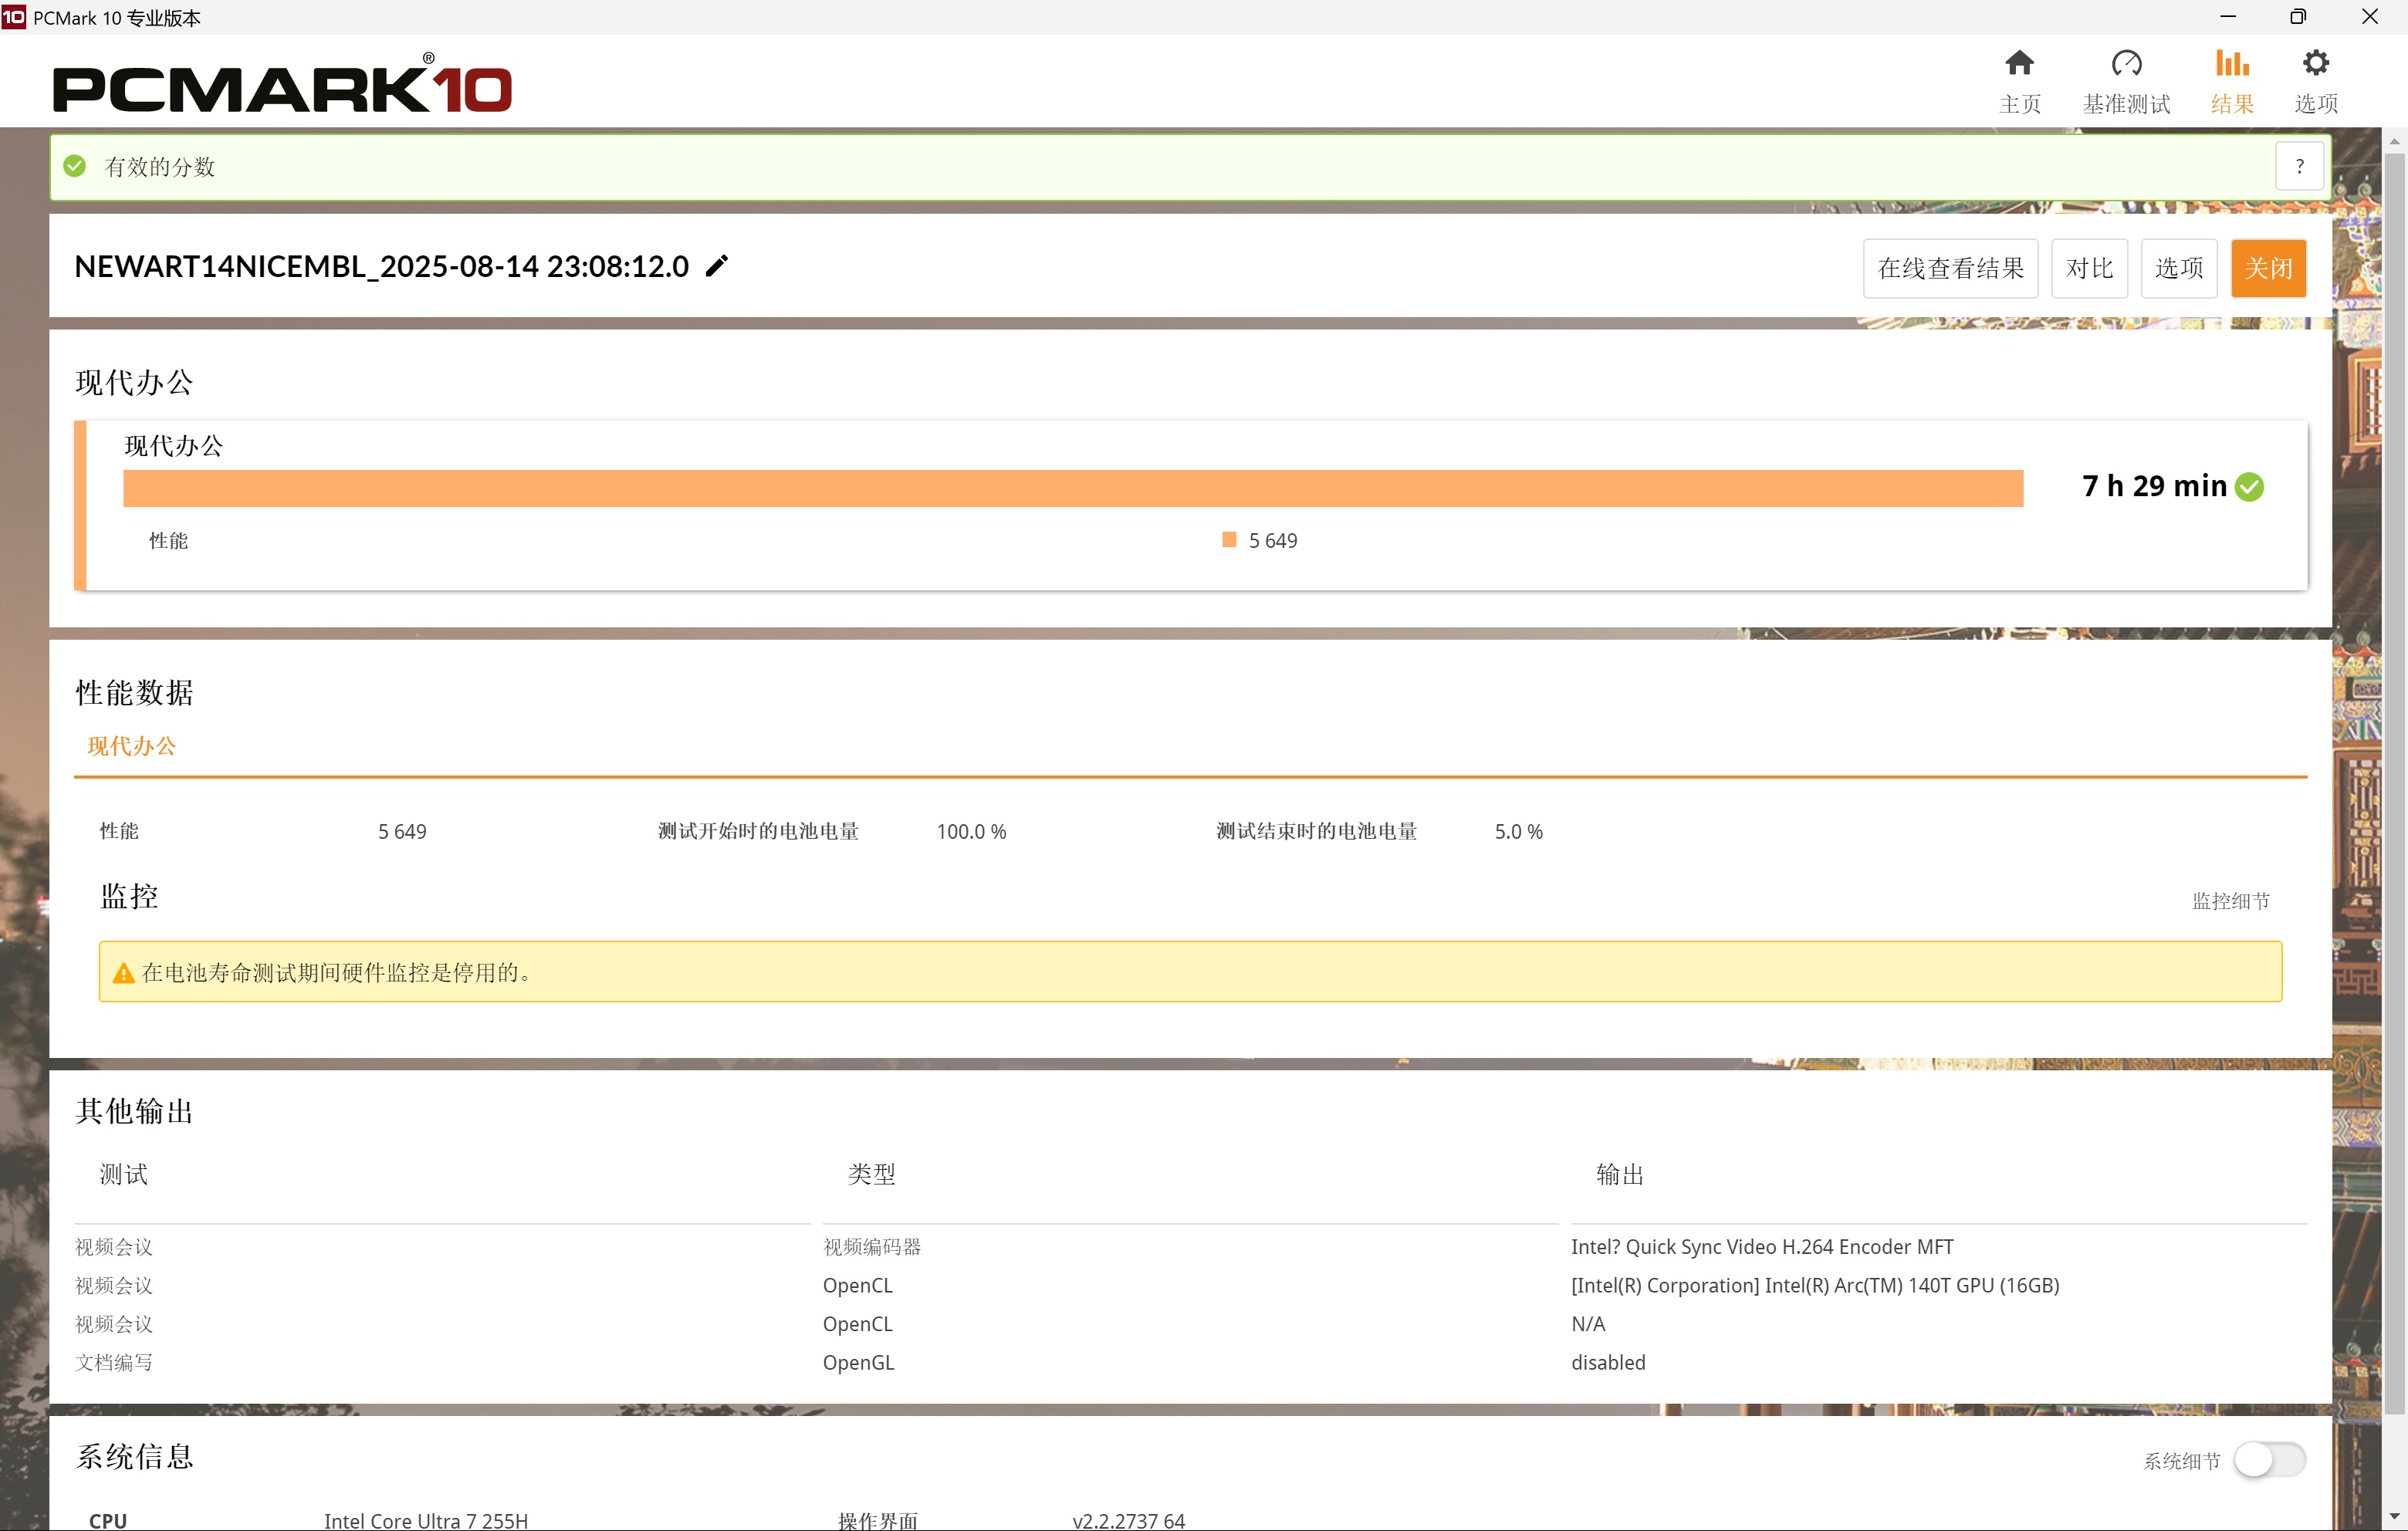The height and width of the screenshot is (1531, 2408).
Task: Click the 视频编码器 type cell
Action: tap(872, 1247)
